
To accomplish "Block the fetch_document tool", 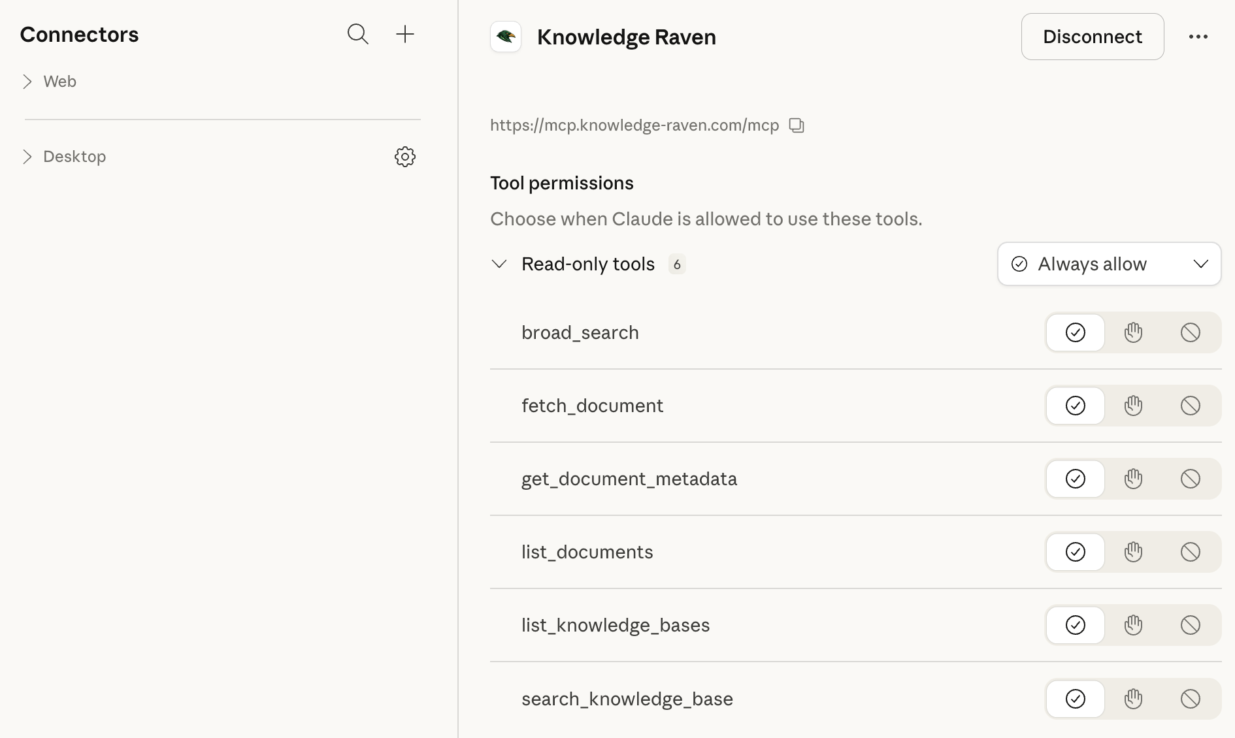I will pyautogui.click(x=1190, y=406).
